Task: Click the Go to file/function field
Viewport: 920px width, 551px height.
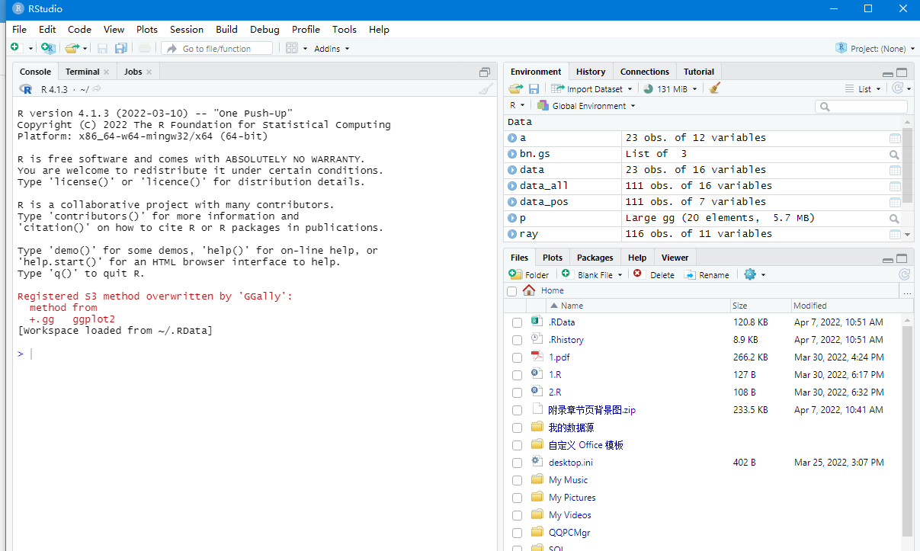Action: point(217,48)
